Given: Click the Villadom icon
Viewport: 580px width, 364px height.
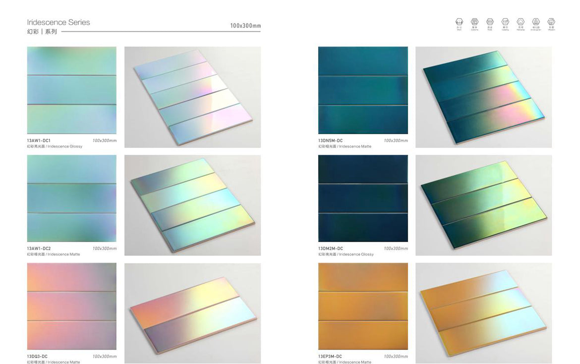Looking at the screenshot, I should [551, 22].
